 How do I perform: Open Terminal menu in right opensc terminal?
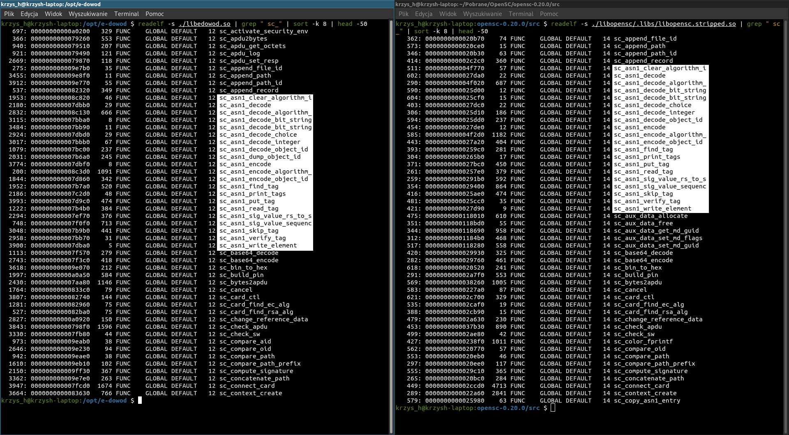[521, 14]
